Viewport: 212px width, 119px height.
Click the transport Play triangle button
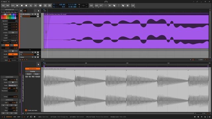[17, 6]
